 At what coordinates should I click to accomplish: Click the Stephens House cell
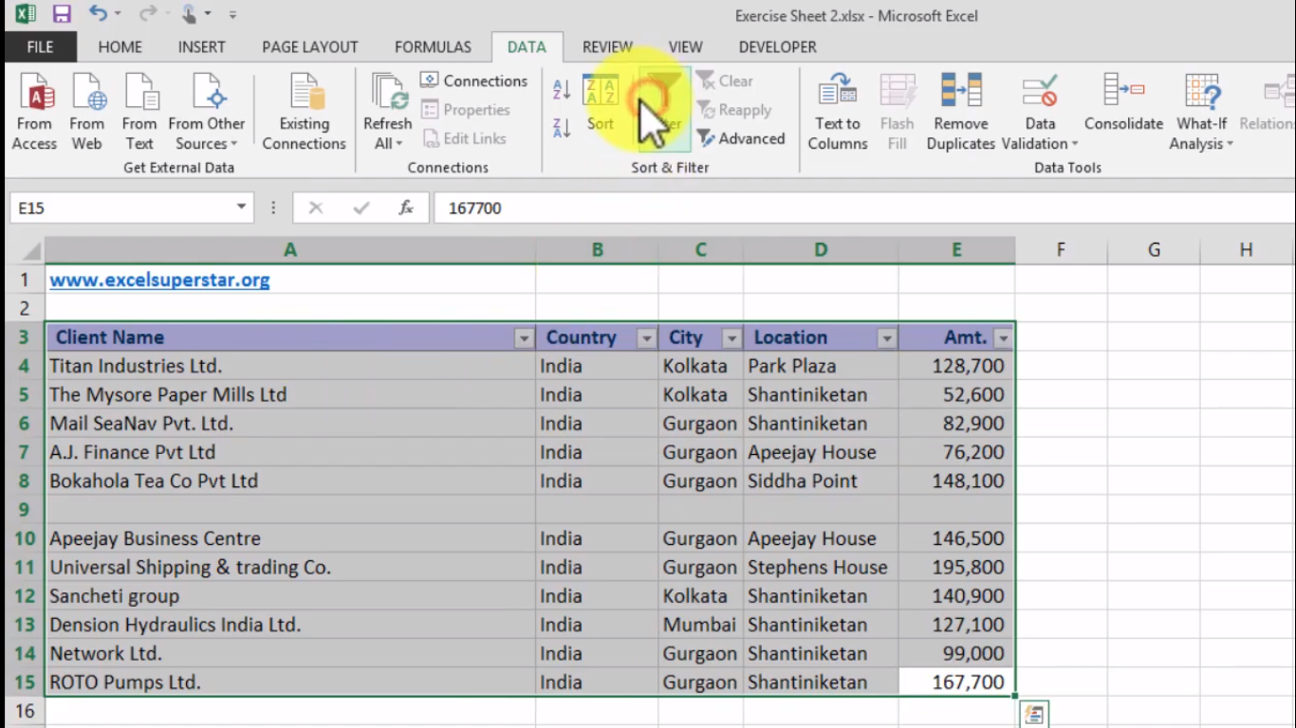821,567
